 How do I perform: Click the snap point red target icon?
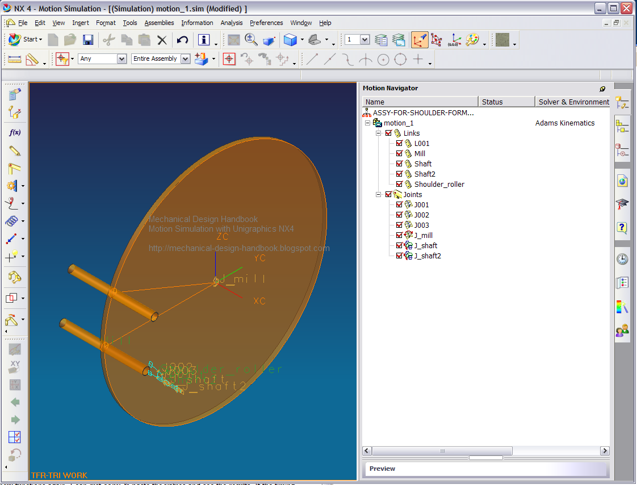229,59
